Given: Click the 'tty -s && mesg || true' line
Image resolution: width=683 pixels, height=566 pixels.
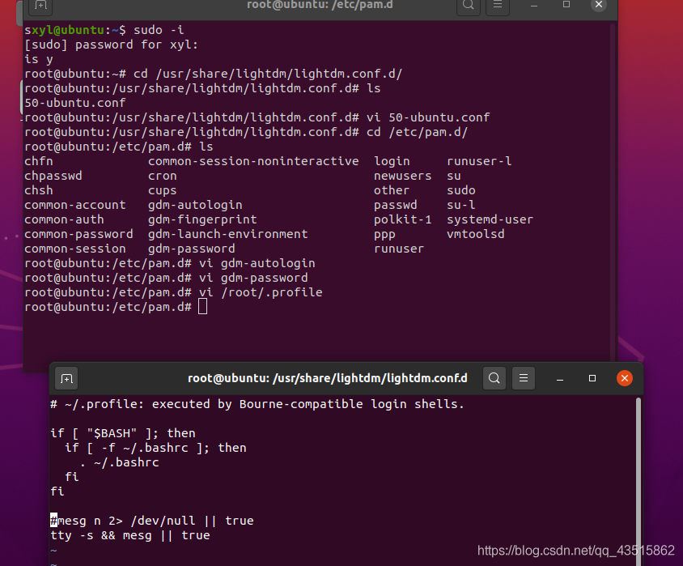Looking at the screenshot, I should (130, 535).
